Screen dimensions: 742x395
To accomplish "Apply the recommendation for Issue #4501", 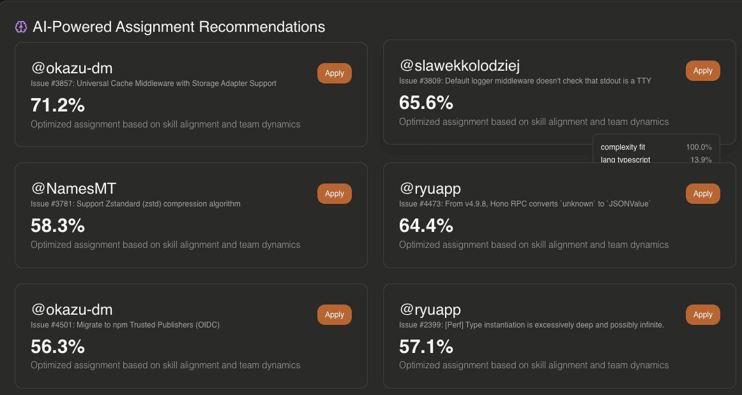I will point(334,315).
